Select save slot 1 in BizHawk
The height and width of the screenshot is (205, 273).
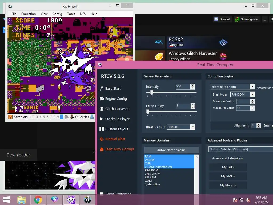click(x=30, y=117)
